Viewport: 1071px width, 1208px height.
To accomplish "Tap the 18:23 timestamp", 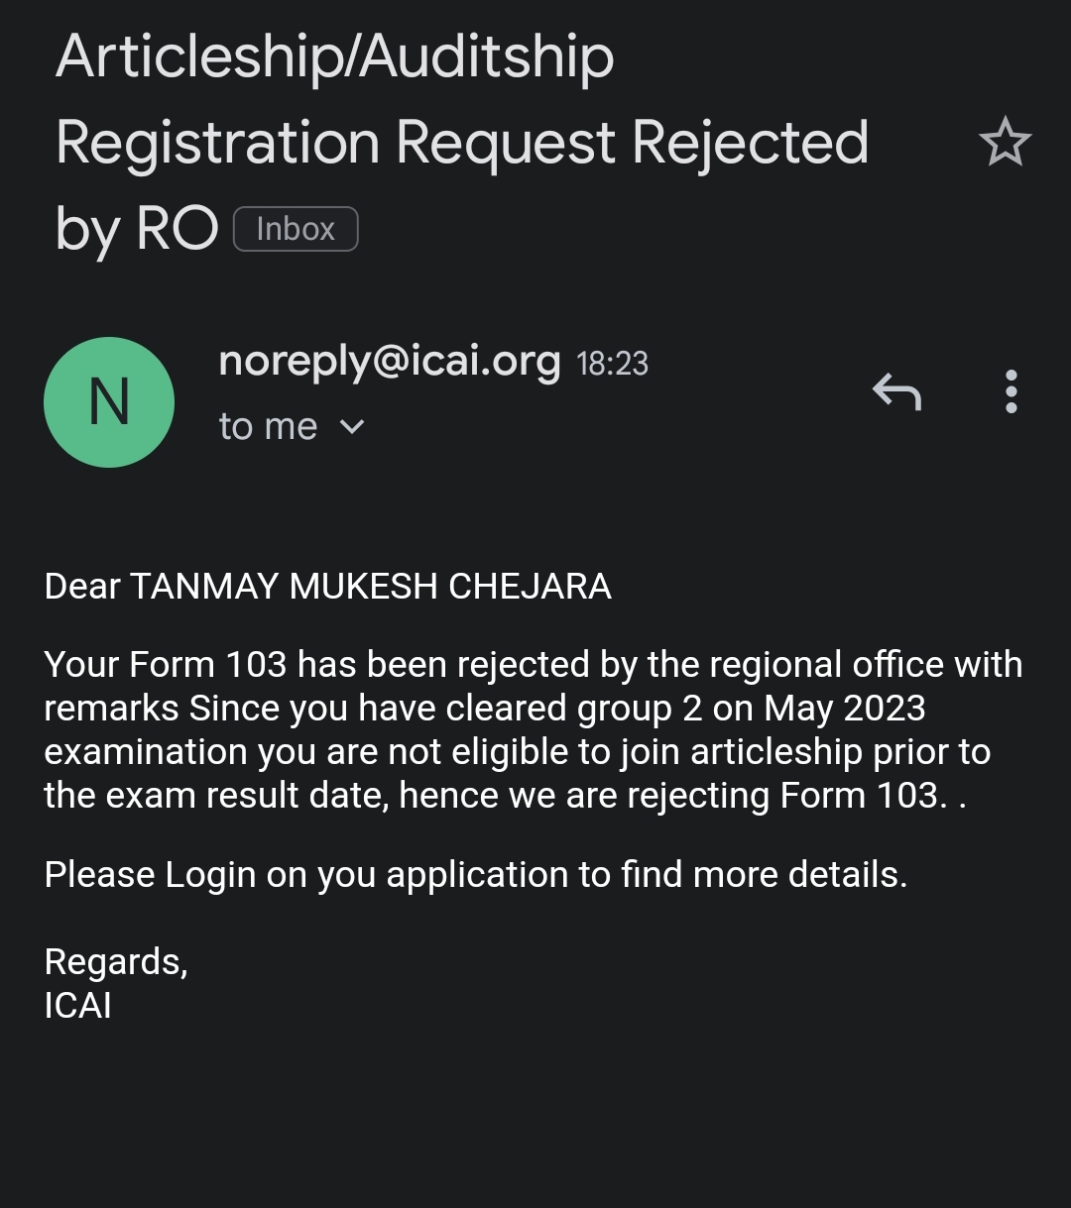I will pyautogui.click(x=612, y=364).
